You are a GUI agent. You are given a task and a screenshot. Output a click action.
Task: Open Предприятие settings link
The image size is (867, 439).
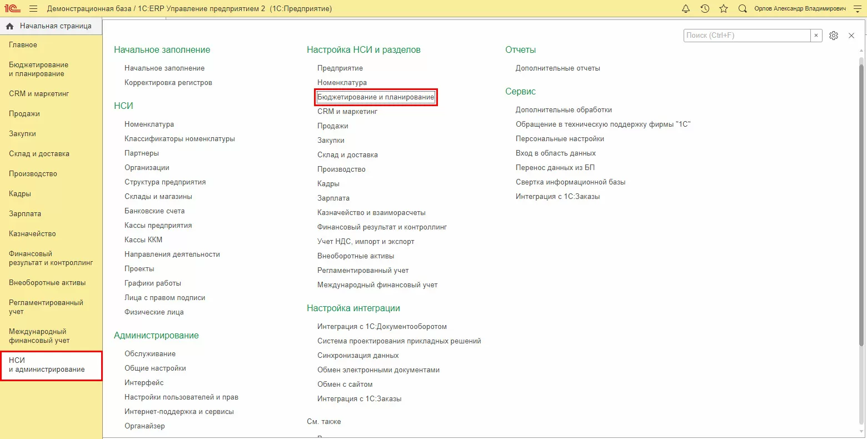coord(340,68)
